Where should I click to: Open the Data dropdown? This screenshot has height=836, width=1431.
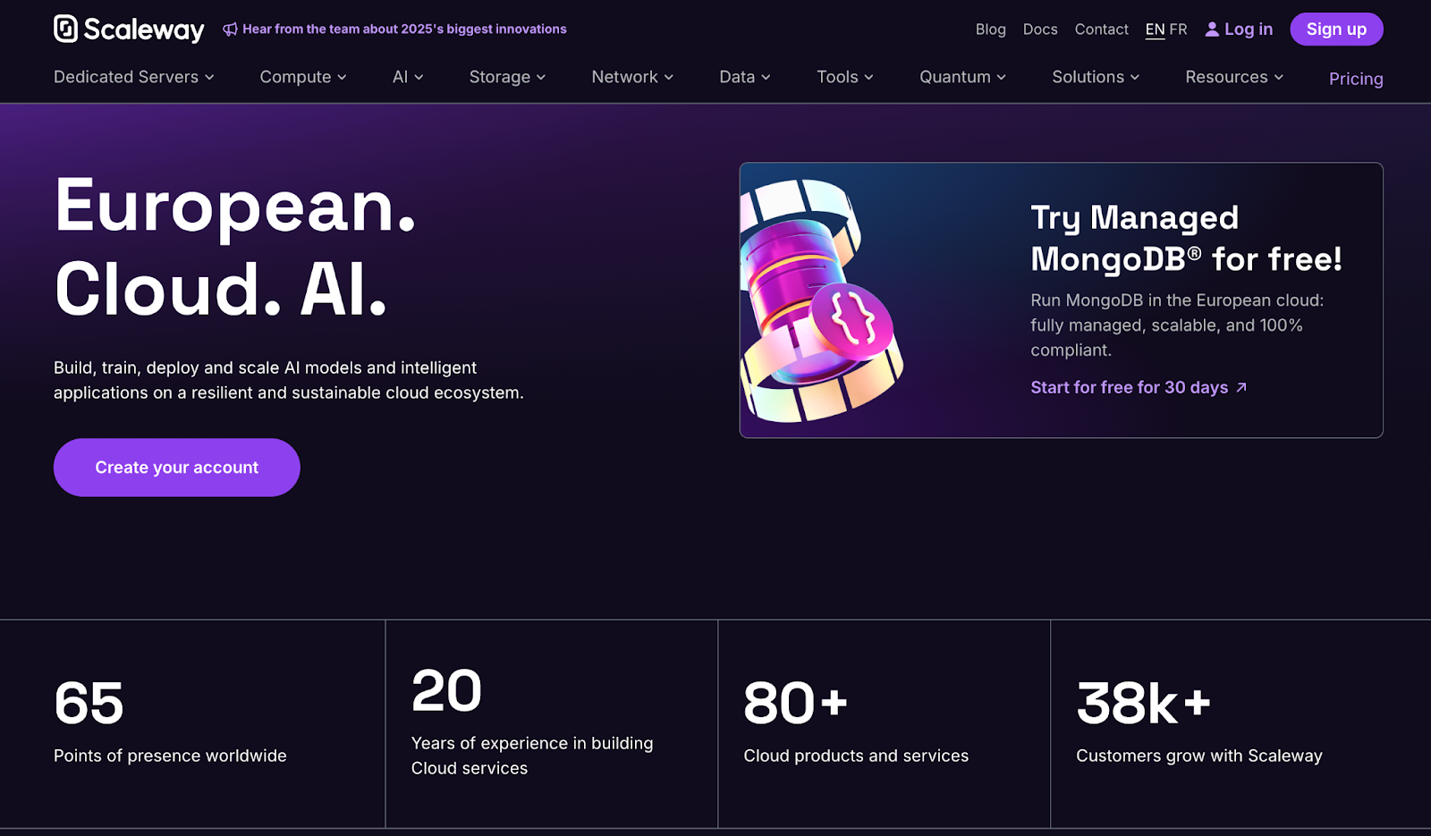pos(743,77)
